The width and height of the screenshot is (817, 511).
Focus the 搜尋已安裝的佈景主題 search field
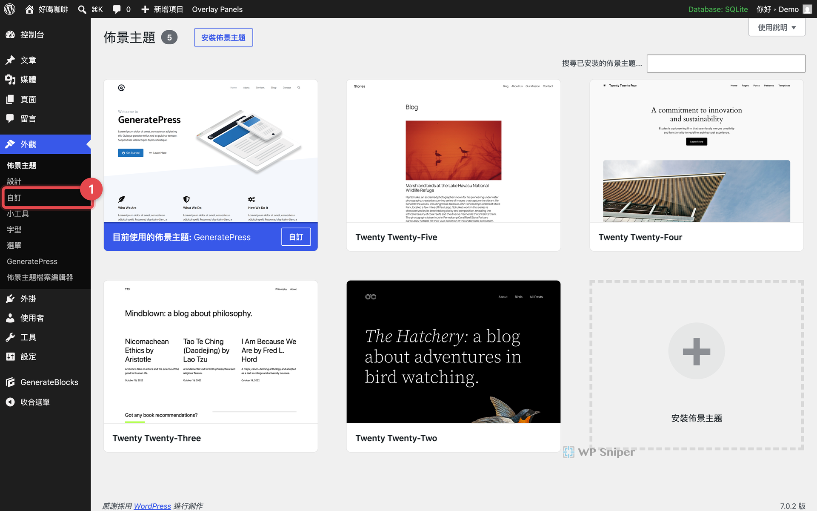point(726,63)
